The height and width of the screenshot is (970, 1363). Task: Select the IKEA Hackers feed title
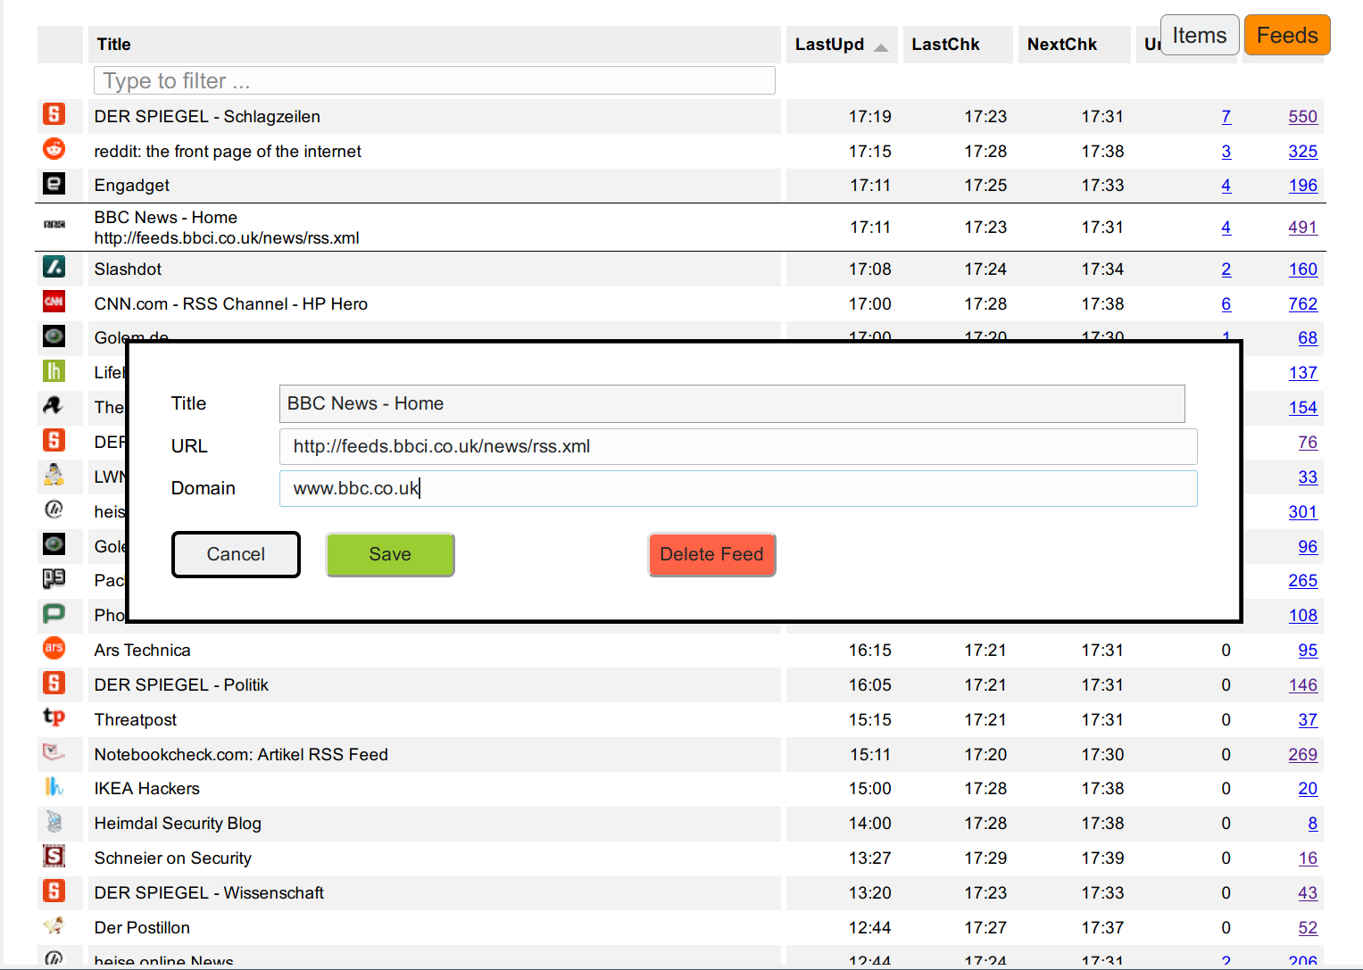point(147,789)
